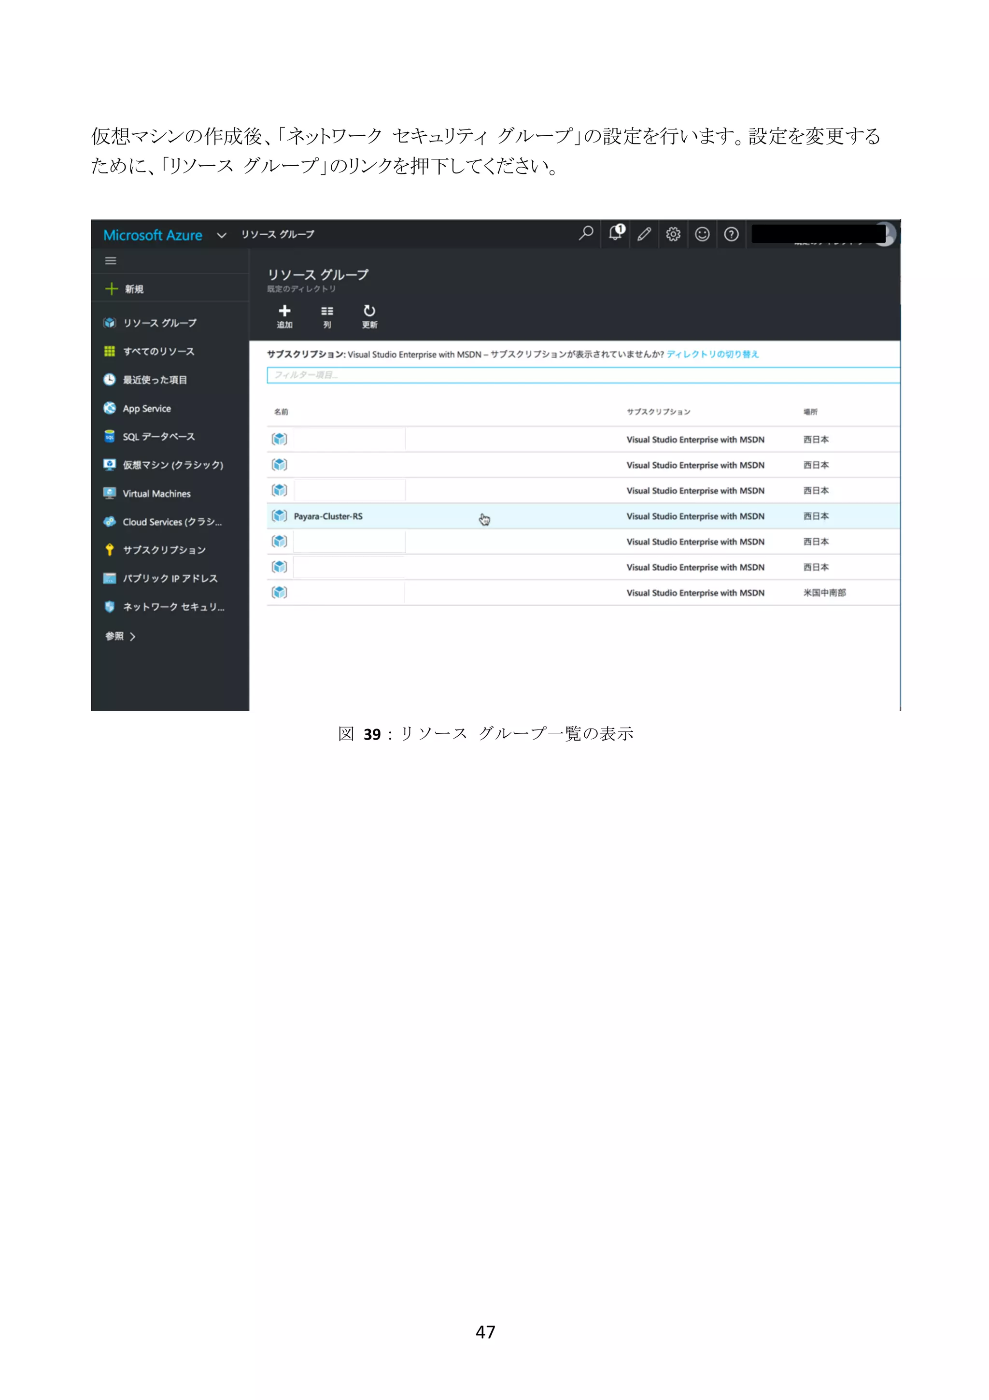The image size is (989, 1400).
Task: Open the portal settings gear icon
Action: 673,234
